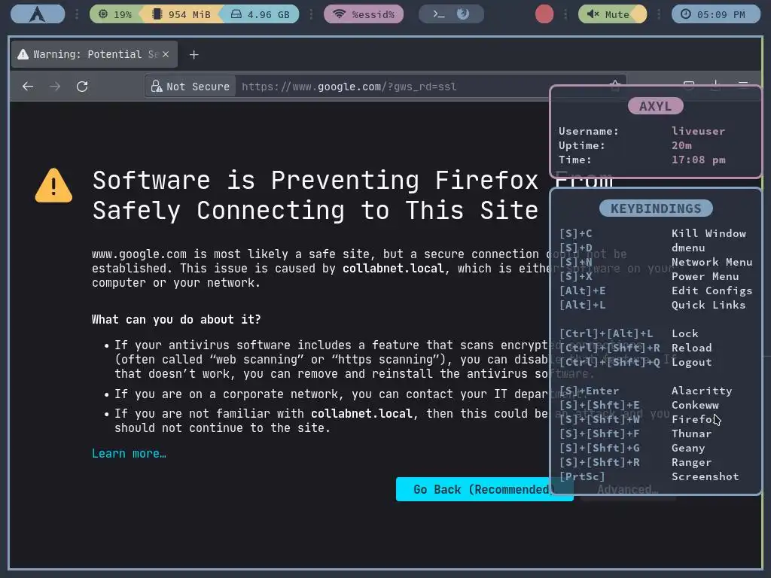This screenshot has height=578, width=771.
Task: Click 'Network Menu' keybinding entry
Action: [712, 262]
